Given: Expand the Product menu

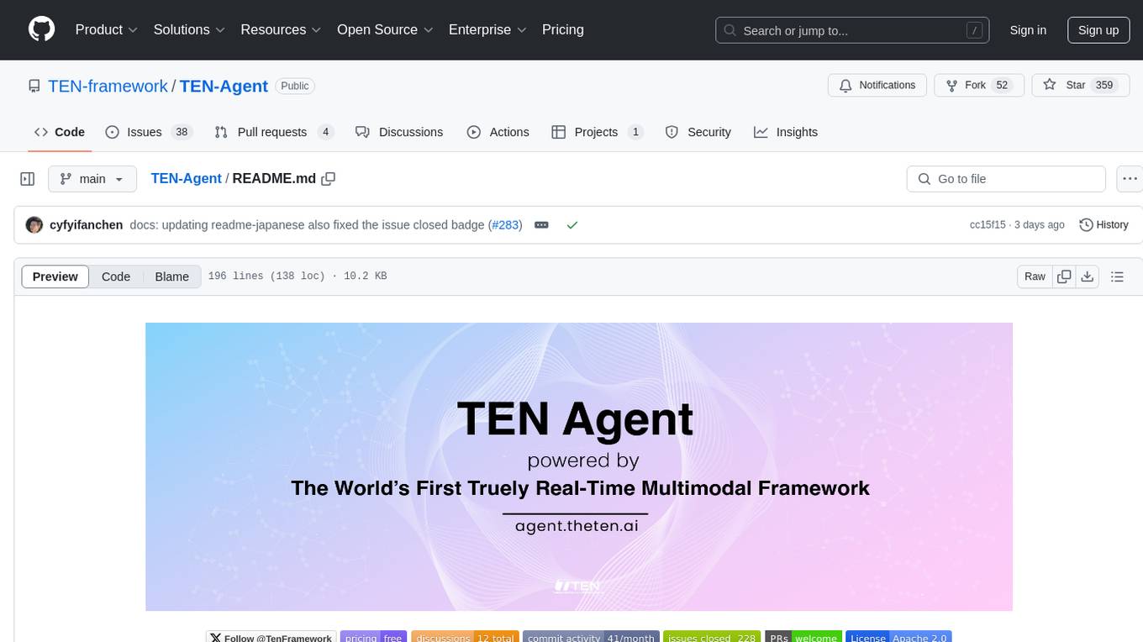Looking at the screenshot, I should pos(107,29).
